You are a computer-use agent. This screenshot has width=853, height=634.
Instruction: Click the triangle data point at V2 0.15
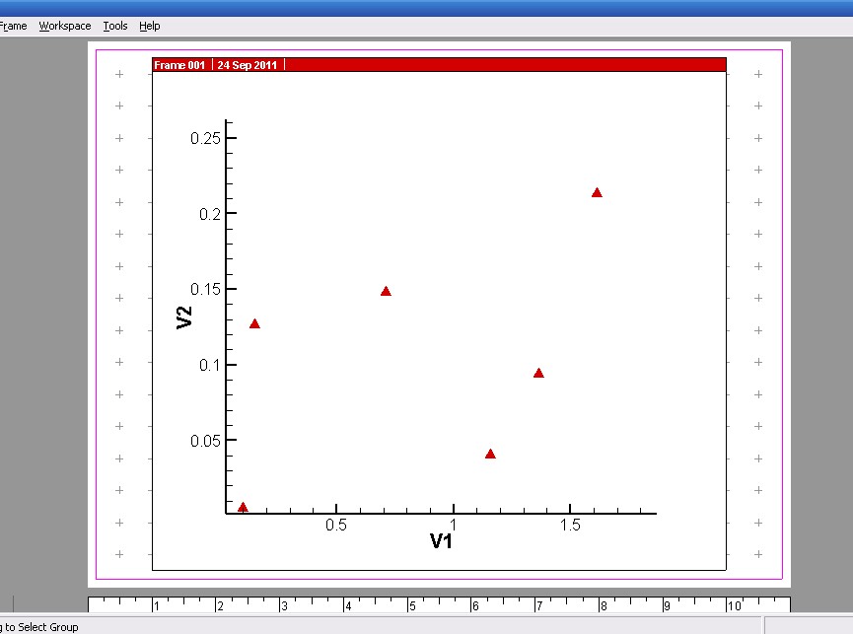coord(386,292)
